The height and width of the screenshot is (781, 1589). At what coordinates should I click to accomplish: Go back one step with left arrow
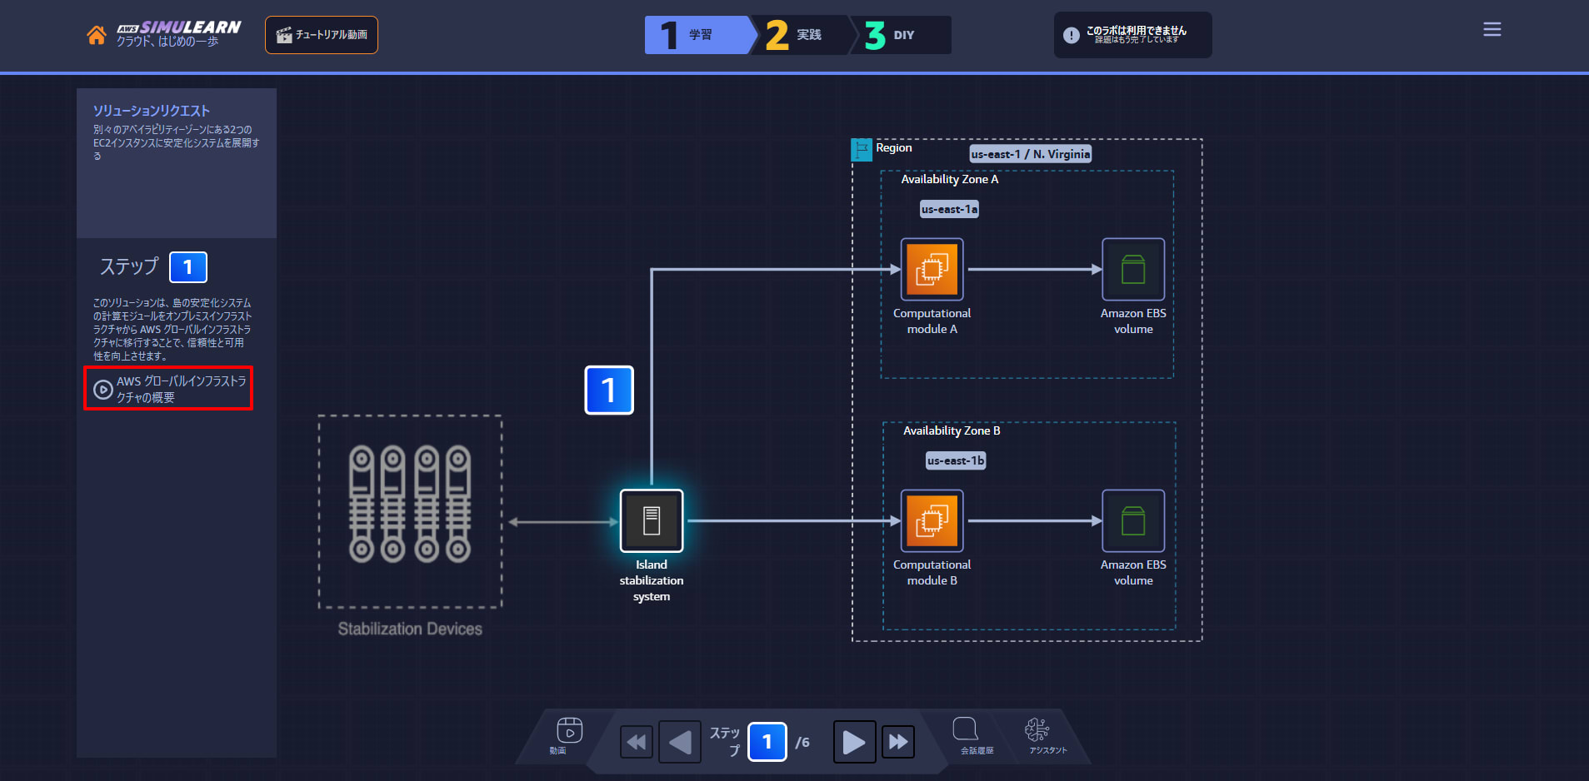coord(680,742)
